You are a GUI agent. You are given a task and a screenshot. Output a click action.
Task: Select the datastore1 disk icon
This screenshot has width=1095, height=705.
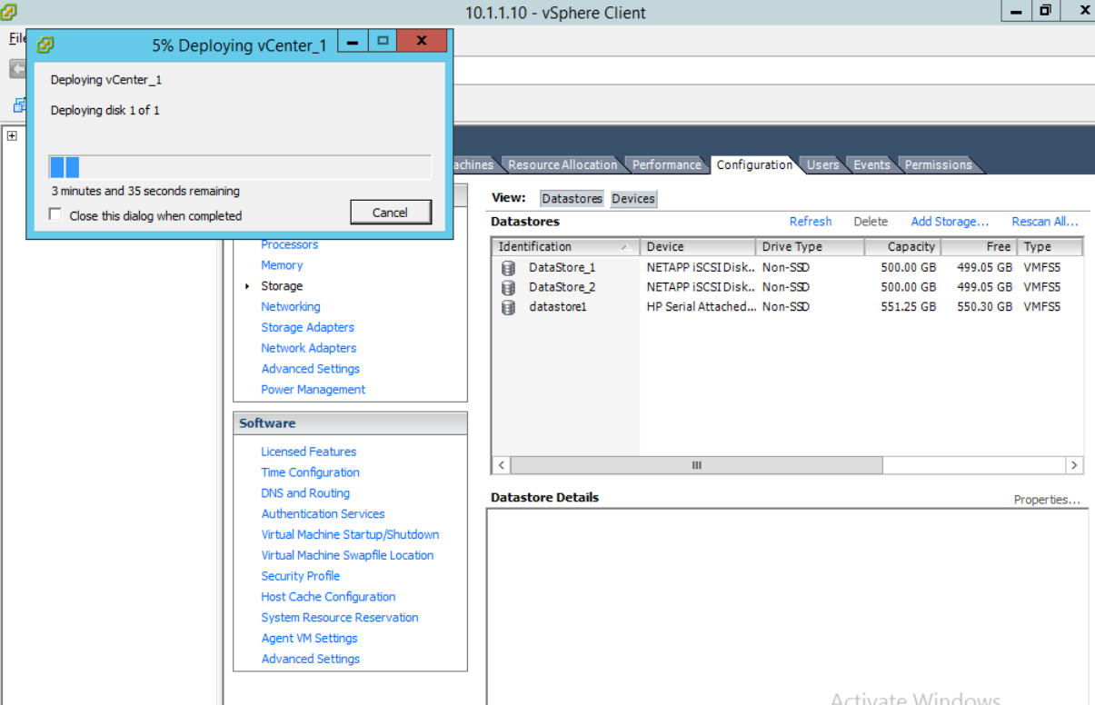[508, 306]
